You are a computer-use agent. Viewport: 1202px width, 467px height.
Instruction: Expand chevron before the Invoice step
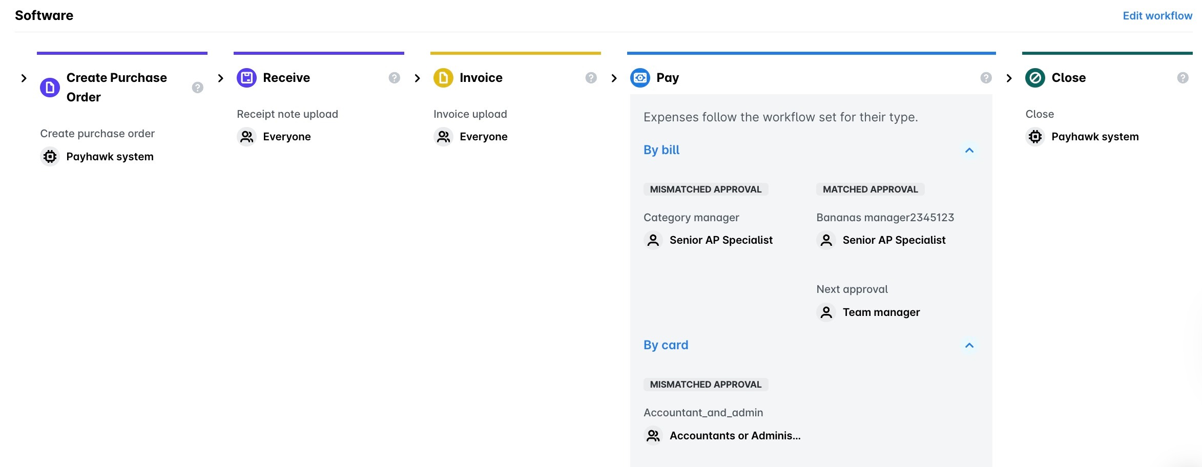click(x=417, y=78)
